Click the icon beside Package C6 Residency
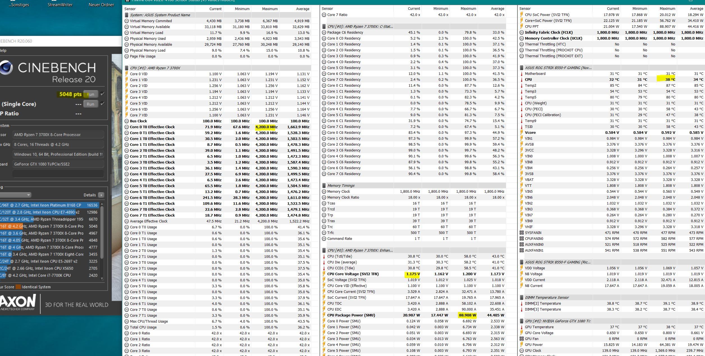The width and height of the screenshot is (705, 356). [324, 32]
